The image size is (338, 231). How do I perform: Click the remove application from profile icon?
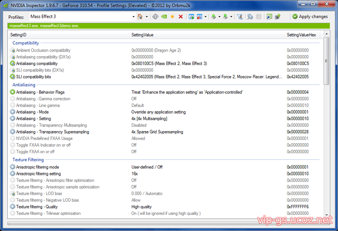pyautogui.click(x=199, y=17)
